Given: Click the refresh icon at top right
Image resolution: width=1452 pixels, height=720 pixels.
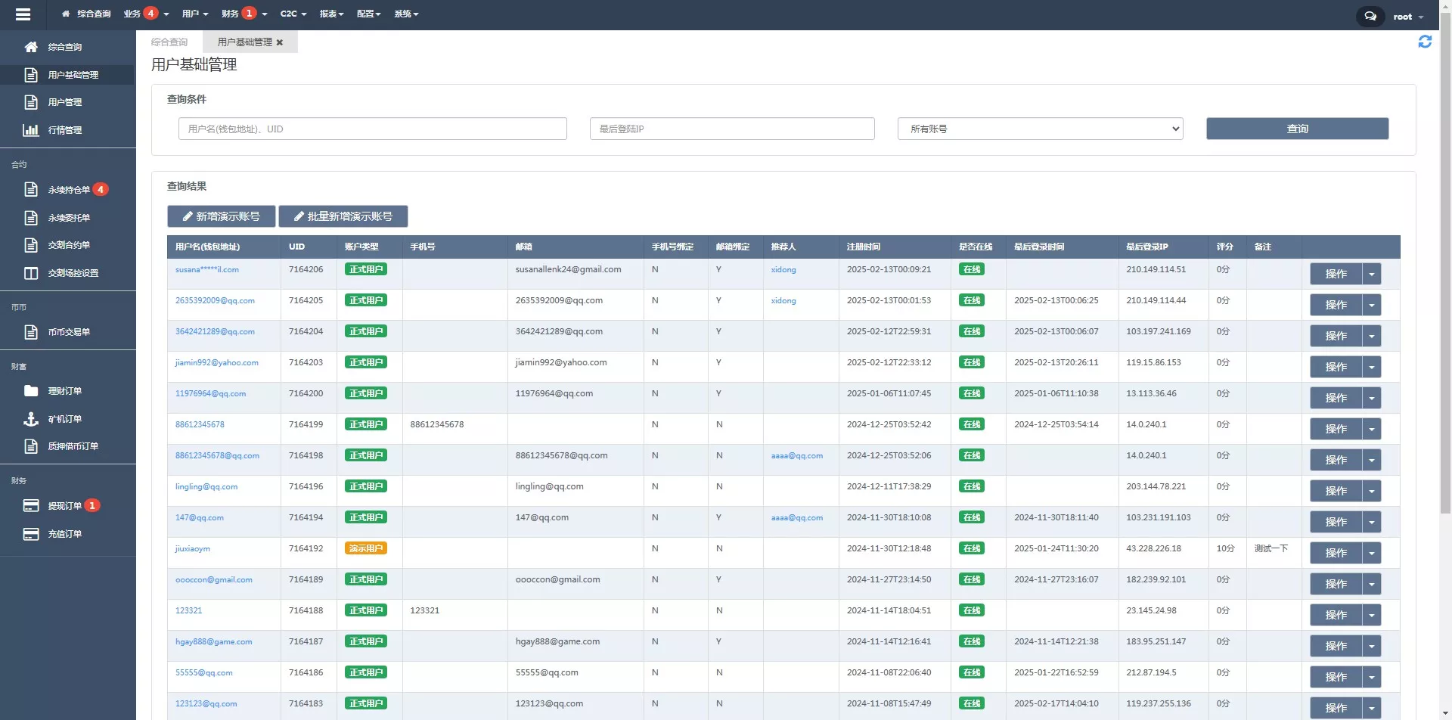Looking at the screenshot, I should [1424, 42].
